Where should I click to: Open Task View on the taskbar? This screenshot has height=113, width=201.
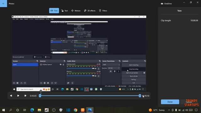click(24, 110)
